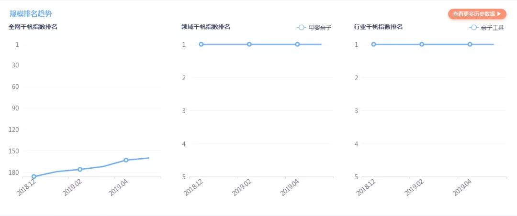
Task: Click the 2019.02 axis label under 领域千帆指数排名
Action: [x=242, y=187]
